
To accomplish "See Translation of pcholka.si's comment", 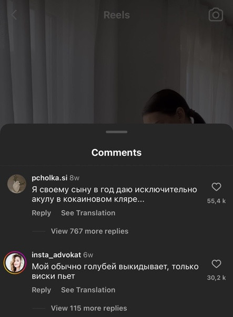I will (88, 213).
